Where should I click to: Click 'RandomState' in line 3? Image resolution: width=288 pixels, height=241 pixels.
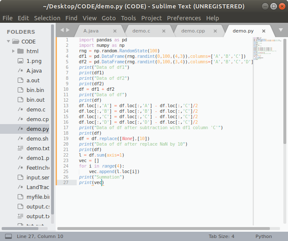pyautogui.click(x=133, y=51)
